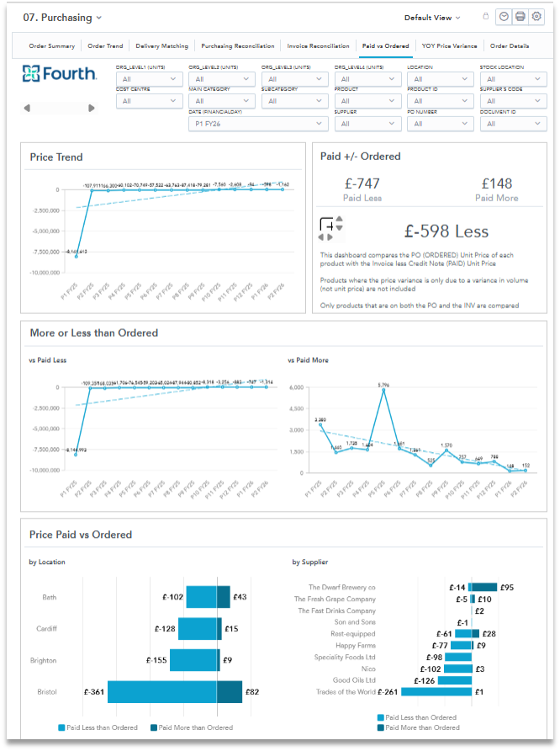
Task: Click the Trades of the World £-261 bar
Action: click(436, 691)
